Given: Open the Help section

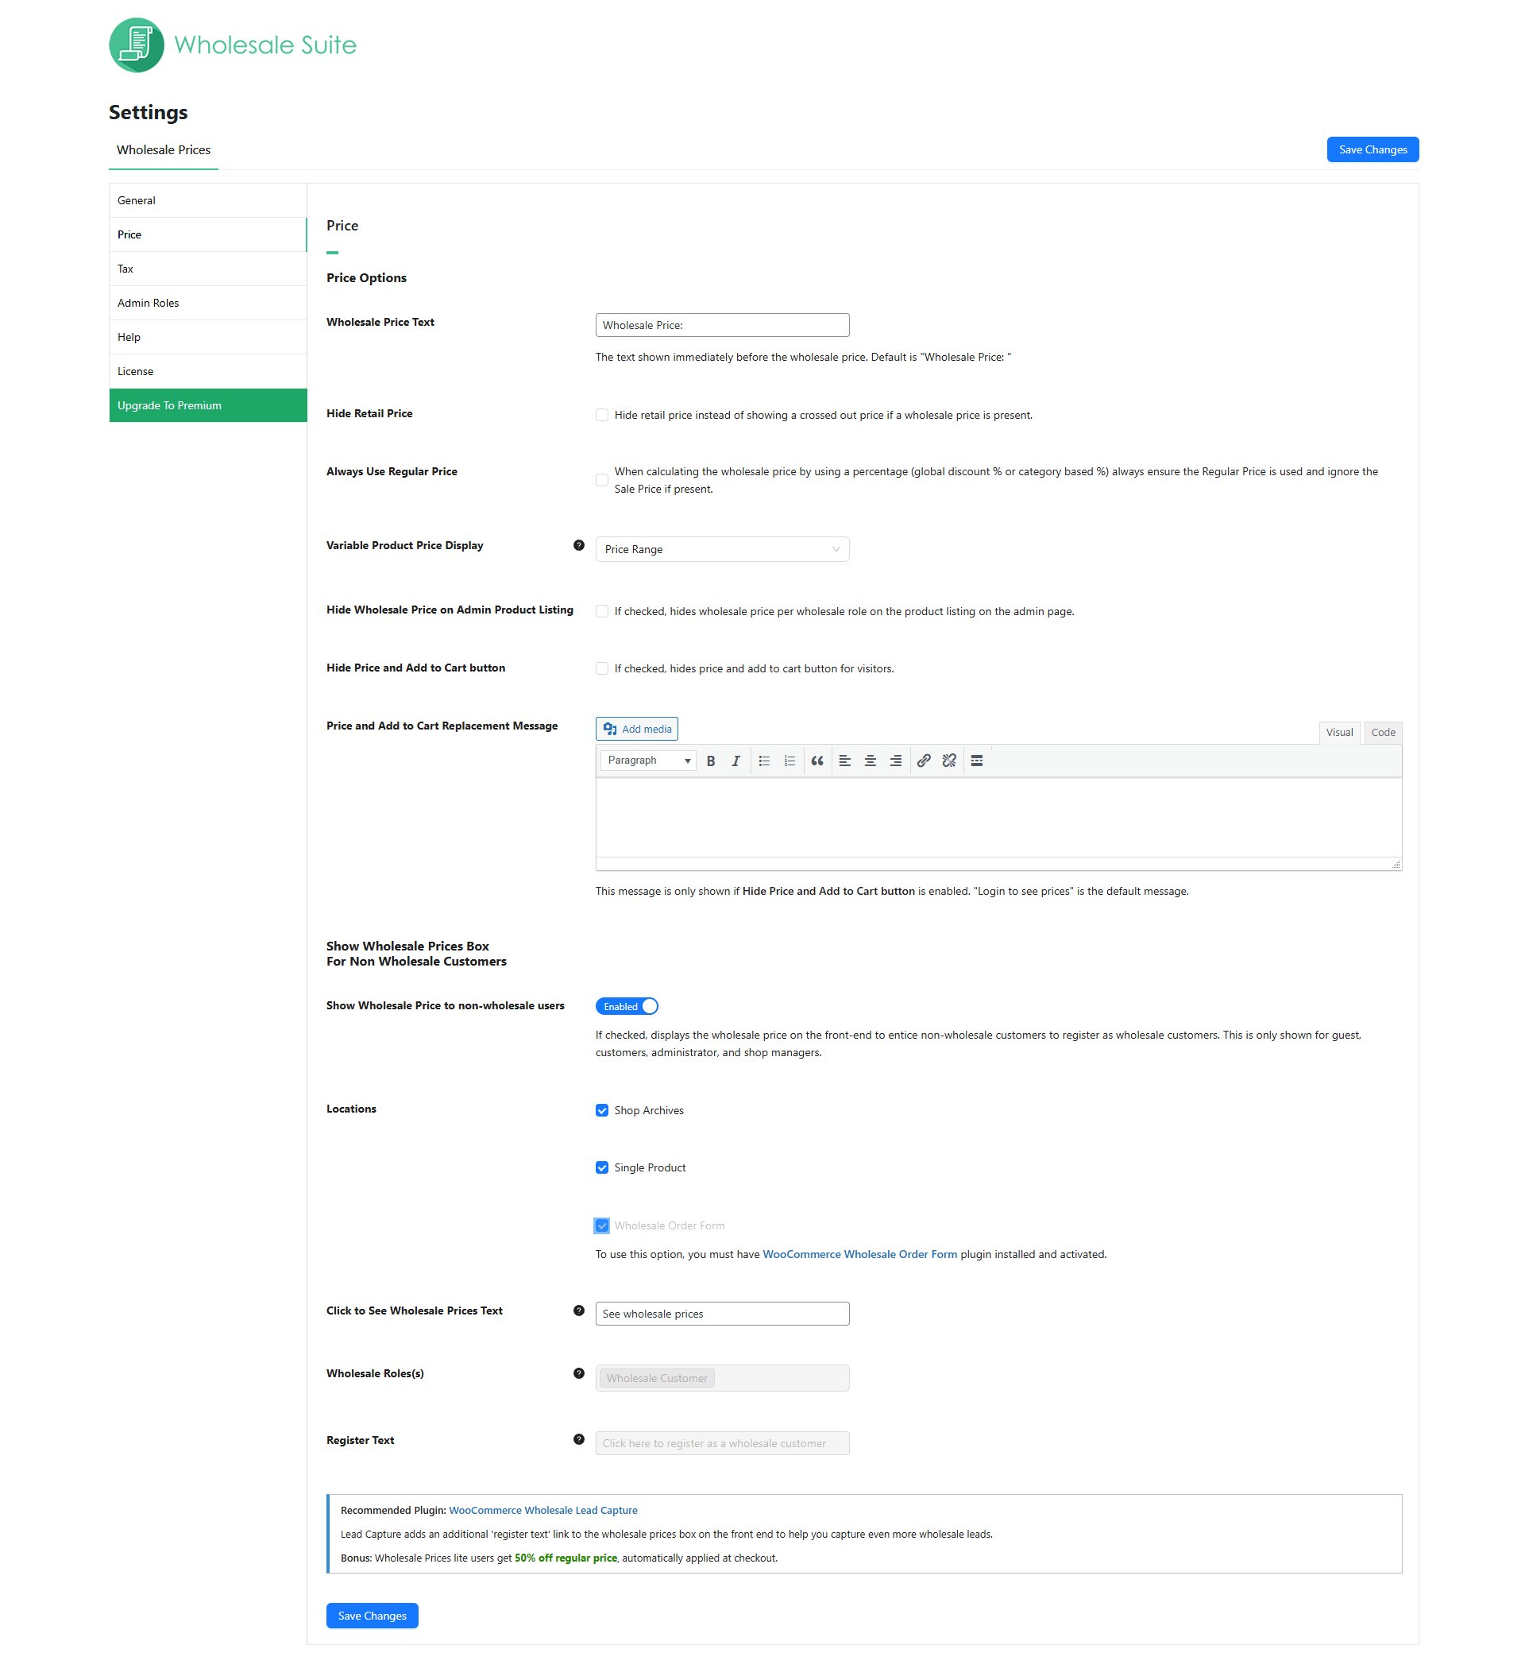Looking at the screenshot, I should [207, 337].
